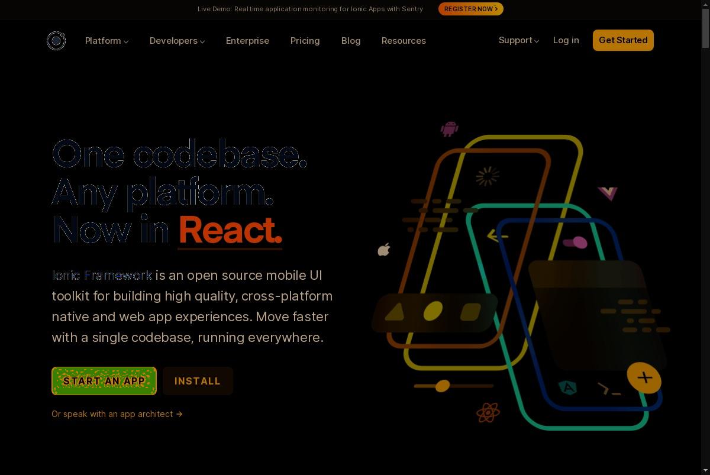The height and width of the screenshot is (475, 710).
Task: Click the round plus button in illustration
Action: (x=644, y=377)
